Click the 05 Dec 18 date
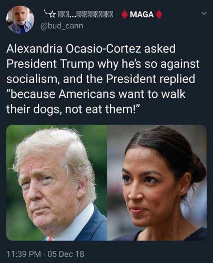The height and width of the screenshot is (263, 213). pyautogui.click(x=66, y=254)
